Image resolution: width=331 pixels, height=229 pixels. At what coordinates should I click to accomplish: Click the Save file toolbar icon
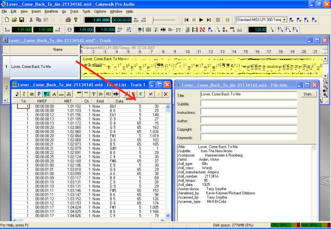[x=22, y=20]
